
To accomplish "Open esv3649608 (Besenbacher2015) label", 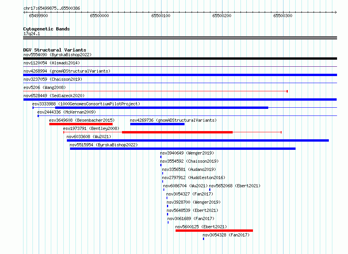I will tap(82, 120).
